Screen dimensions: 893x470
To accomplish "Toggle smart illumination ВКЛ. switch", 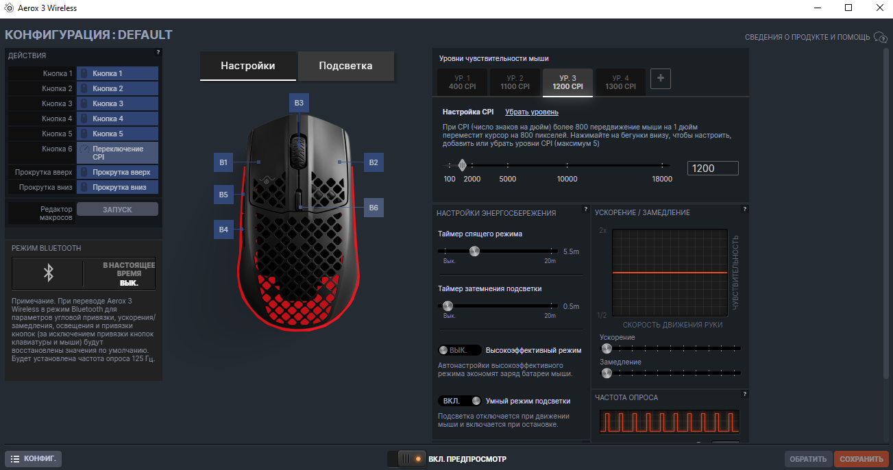I will click(x=460, y=401).
